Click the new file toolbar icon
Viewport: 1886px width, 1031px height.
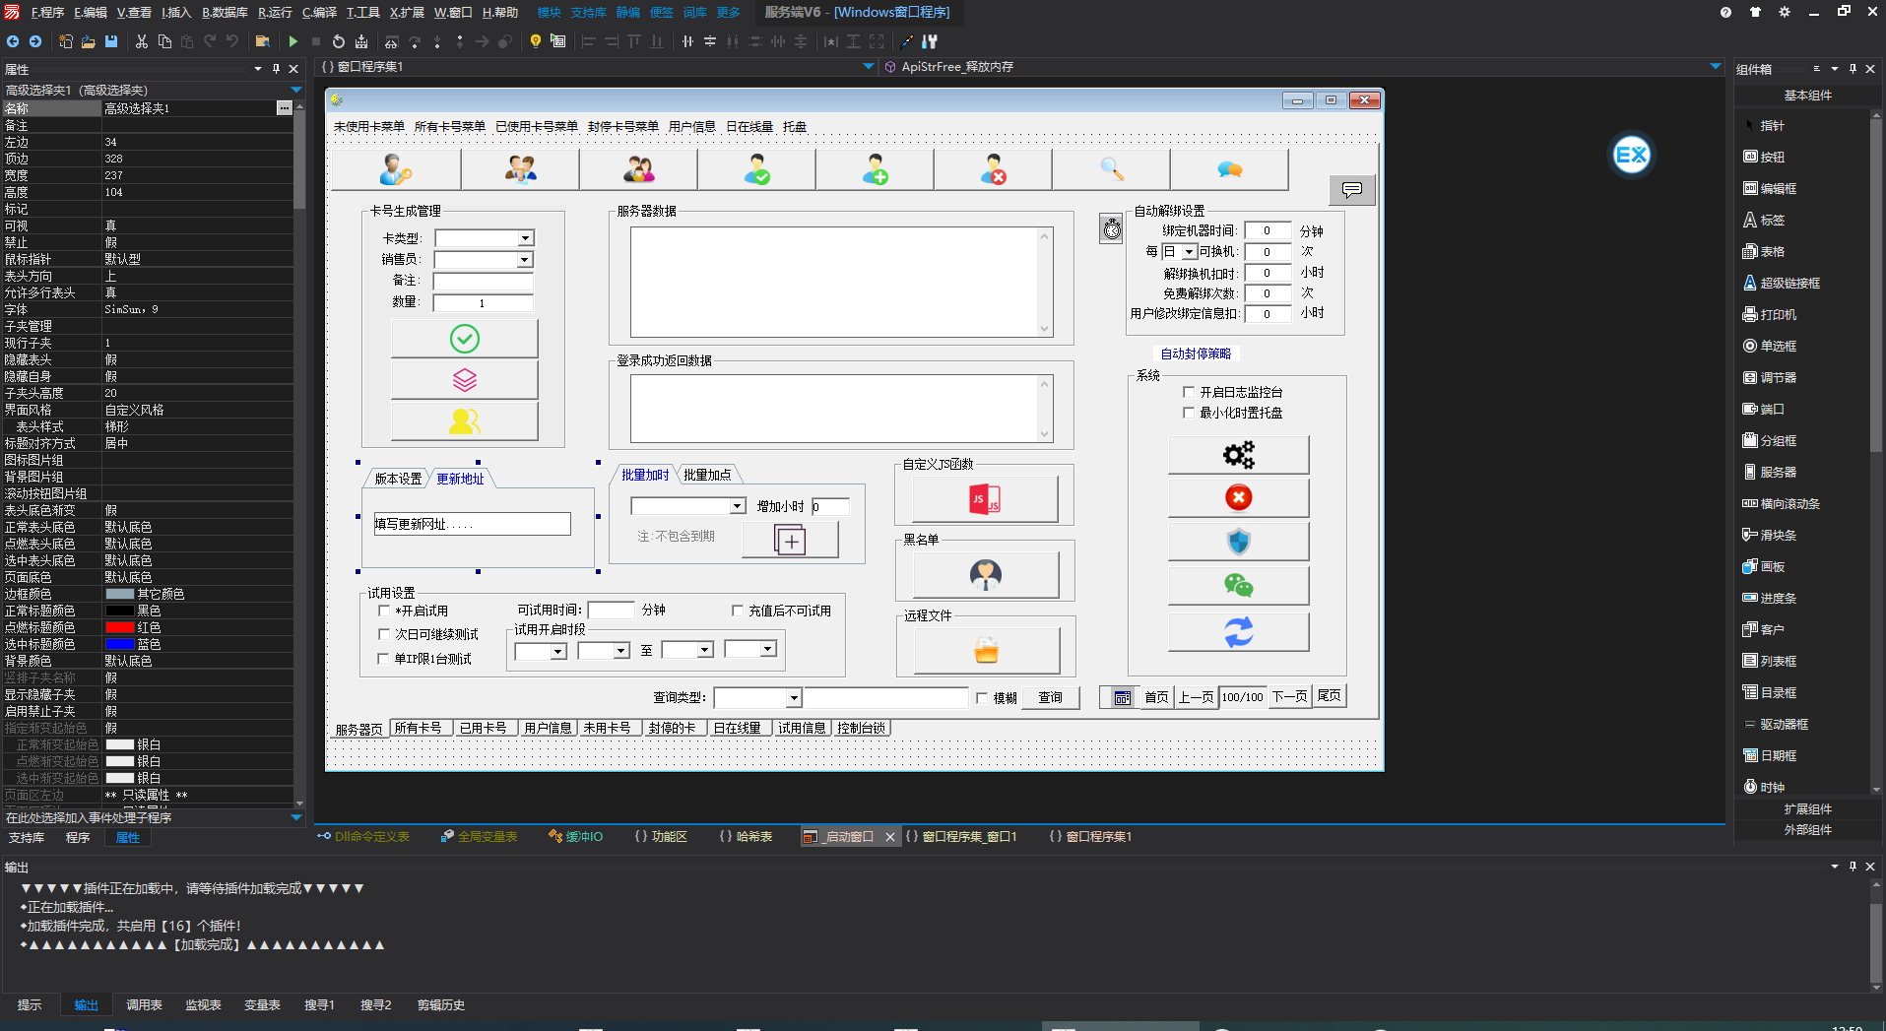[66, 41]
